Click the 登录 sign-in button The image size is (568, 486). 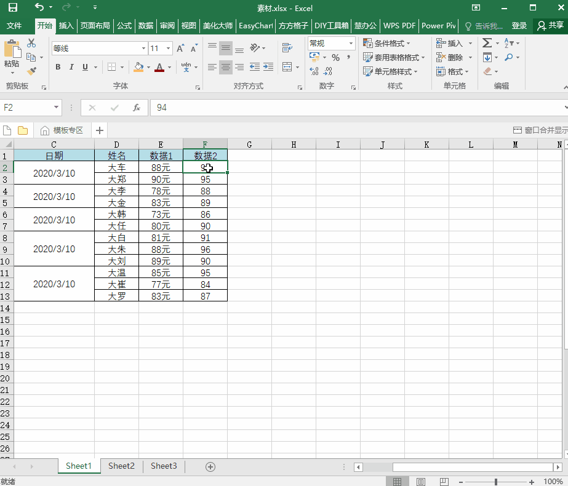(x=519, y=26)
